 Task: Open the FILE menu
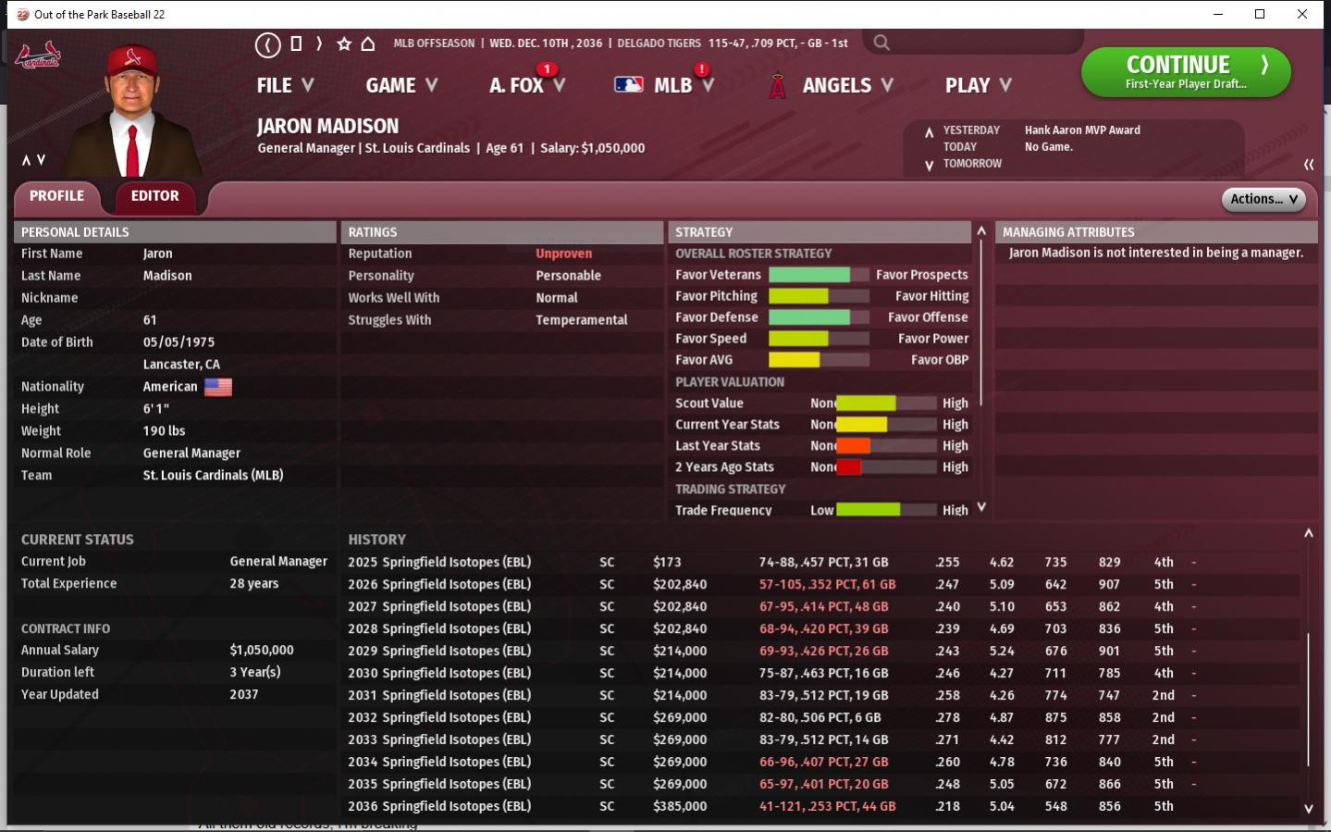pos(285,85)
